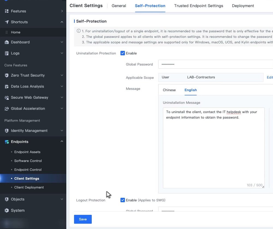Click the Shortcuts paper-plane icon
The width and height of the screenshot is (273, 229).
point(7,22)
